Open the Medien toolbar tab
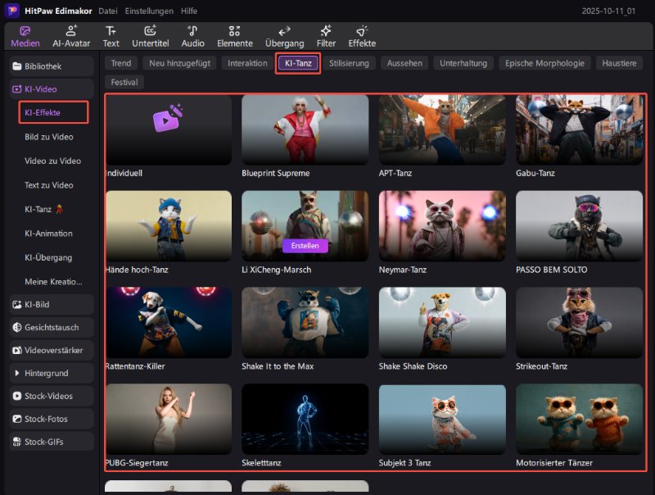 pyautogui.click(x=25, y=36)
